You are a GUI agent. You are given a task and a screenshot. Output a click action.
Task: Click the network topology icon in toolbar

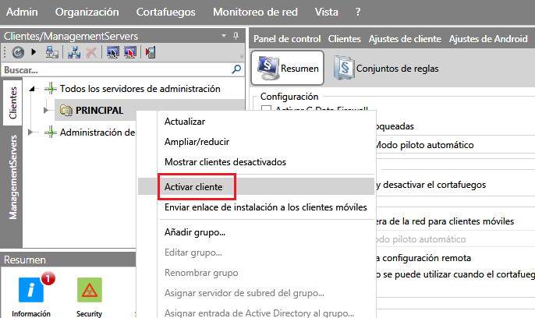[73, 52]
